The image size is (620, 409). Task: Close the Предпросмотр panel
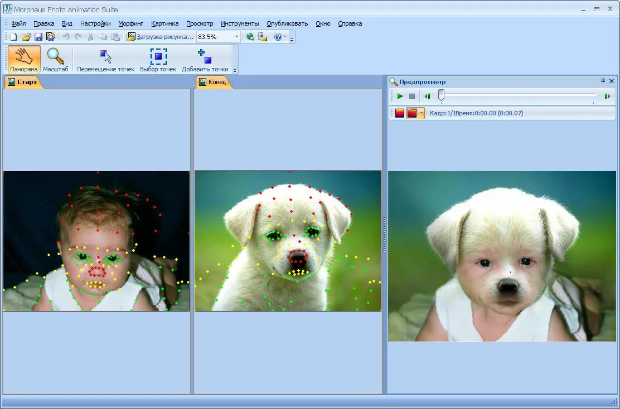[612, 81]
